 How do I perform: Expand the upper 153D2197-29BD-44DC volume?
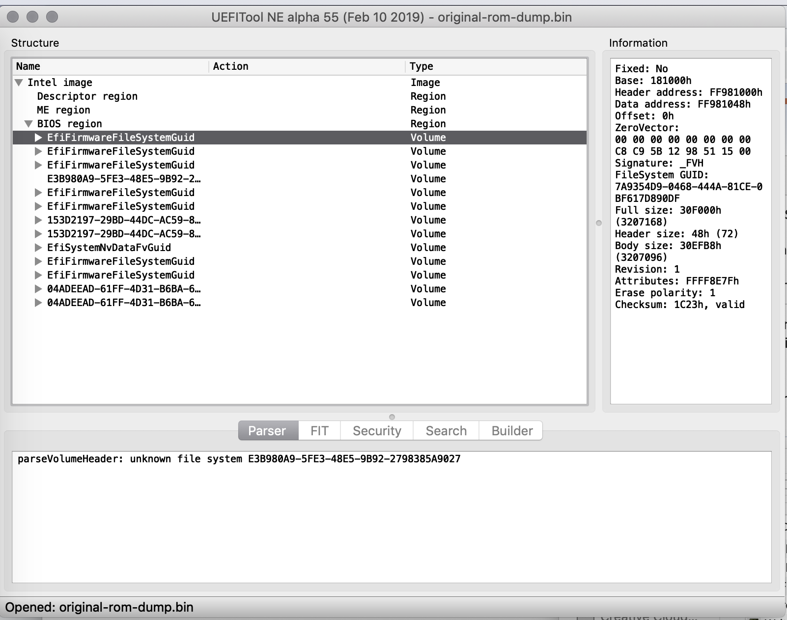(38, 220)
